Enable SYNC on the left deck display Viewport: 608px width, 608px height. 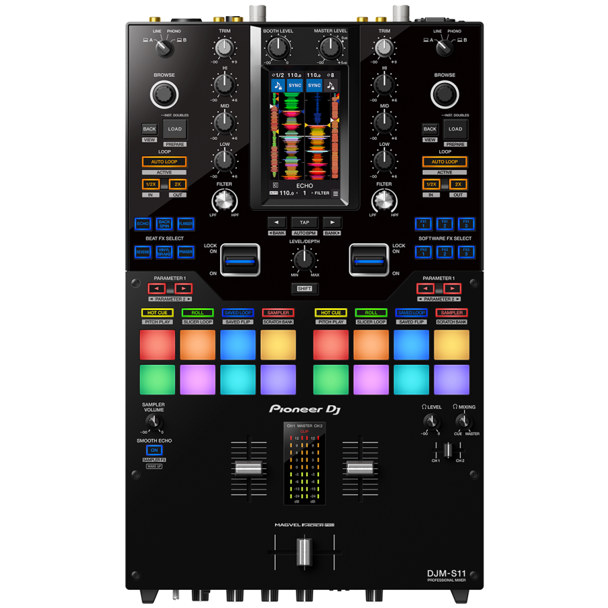295,85
